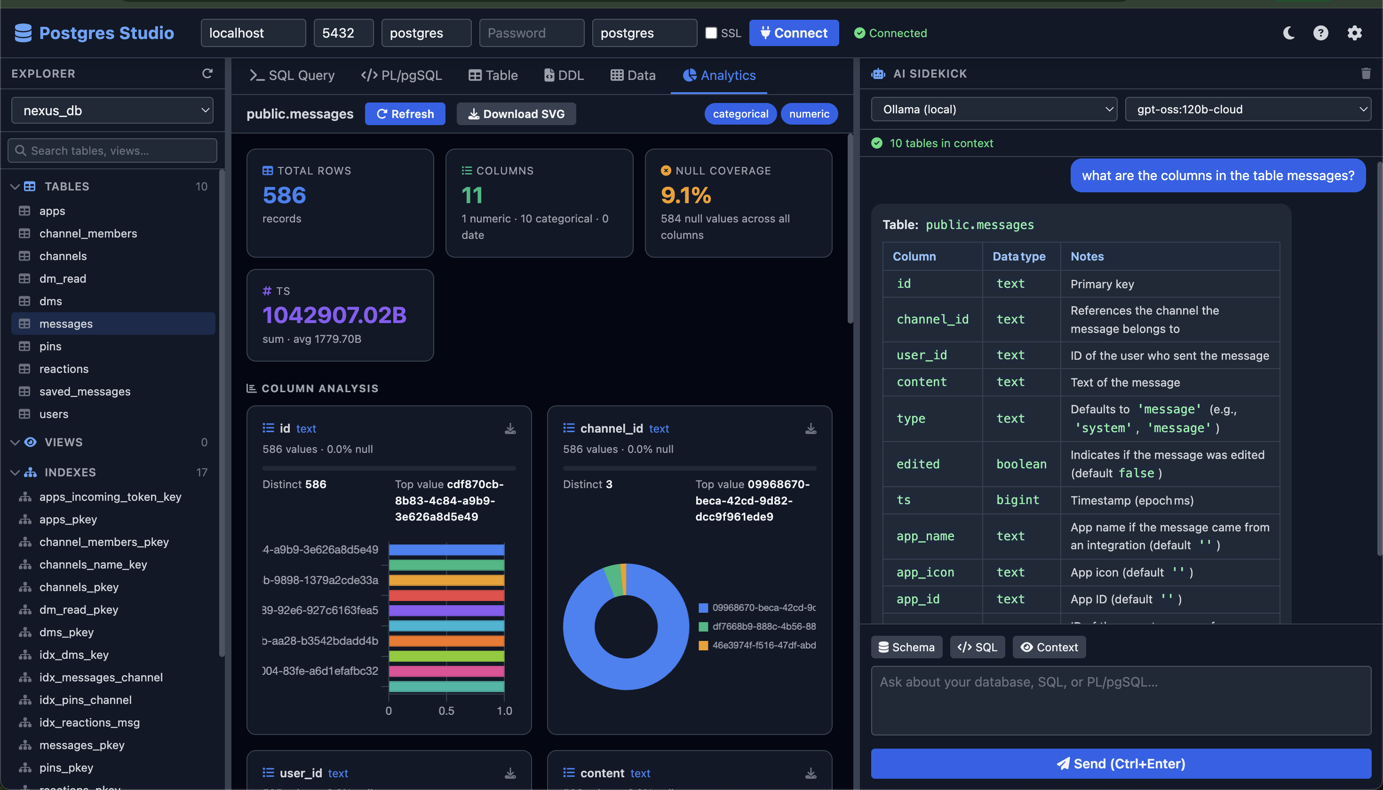Click the Null Coverage warning icon
Viewport: 1383px width, 790px height.
(666, 170)
